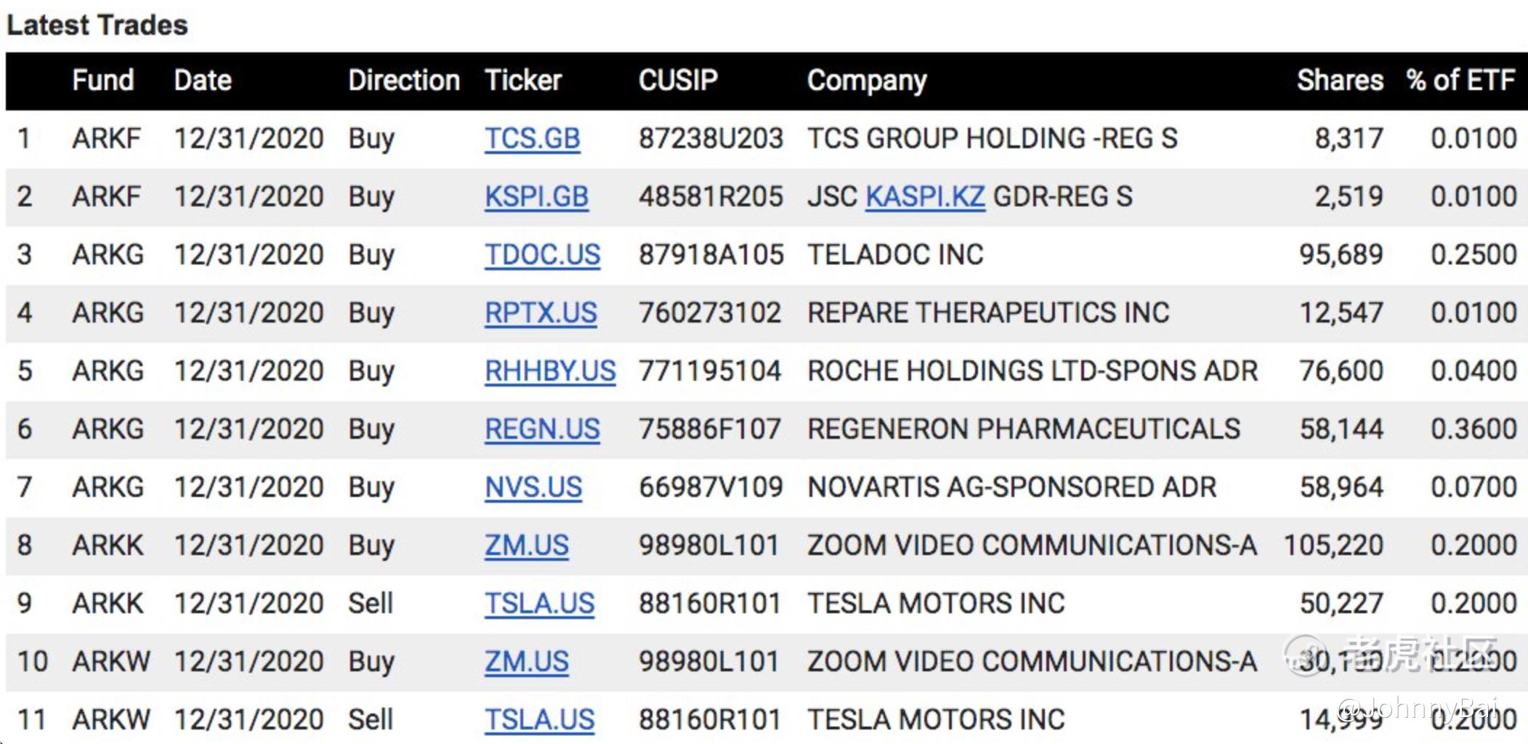Open the NVS.US ticker link
Screen dimensions: 1528x744
click(533, 487)
